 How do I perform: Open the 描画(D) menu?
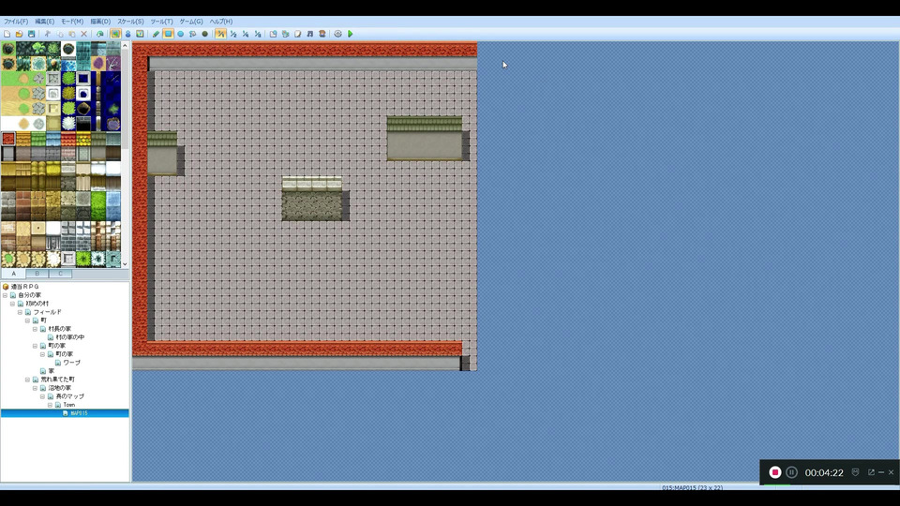(100, 22)
